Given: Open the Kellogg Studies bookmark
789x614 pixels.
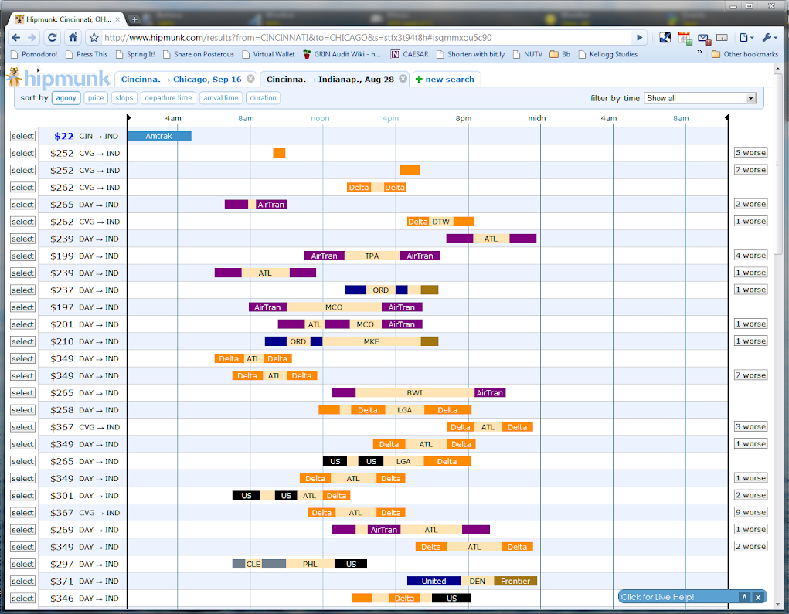Looking at the screenshot, I should point(608,54).
